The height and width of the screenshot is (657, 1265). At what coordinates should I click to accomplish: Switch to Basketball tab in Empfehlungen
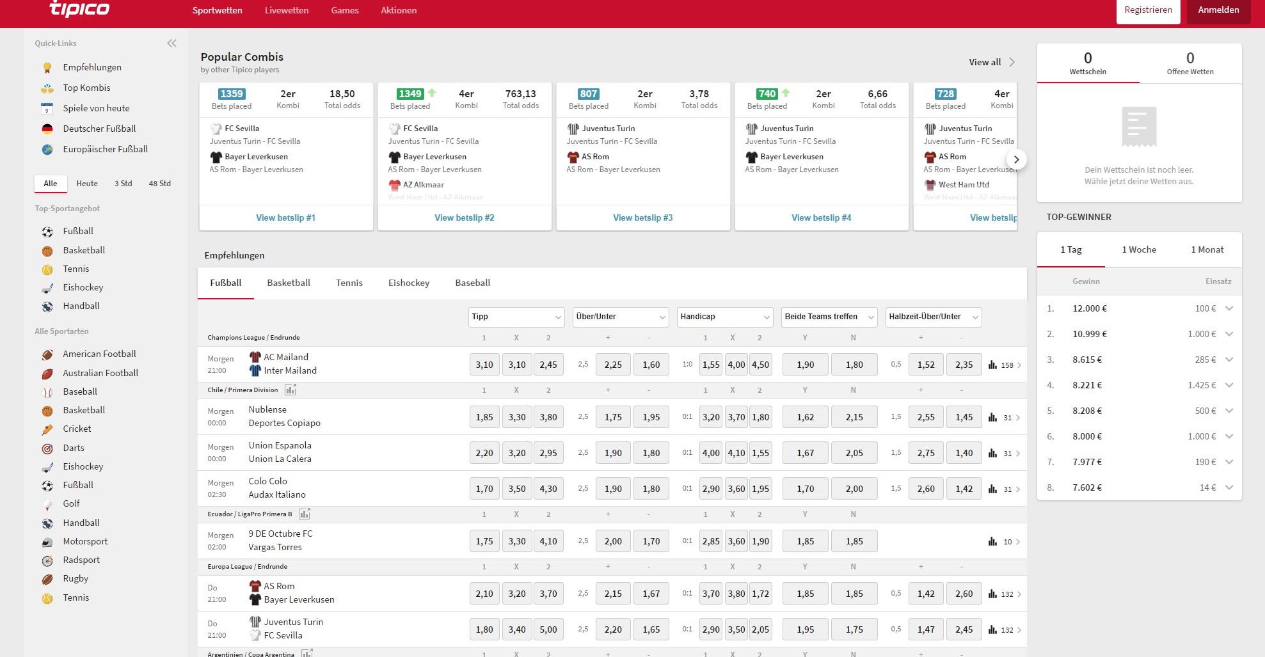(x=289, y=283)
